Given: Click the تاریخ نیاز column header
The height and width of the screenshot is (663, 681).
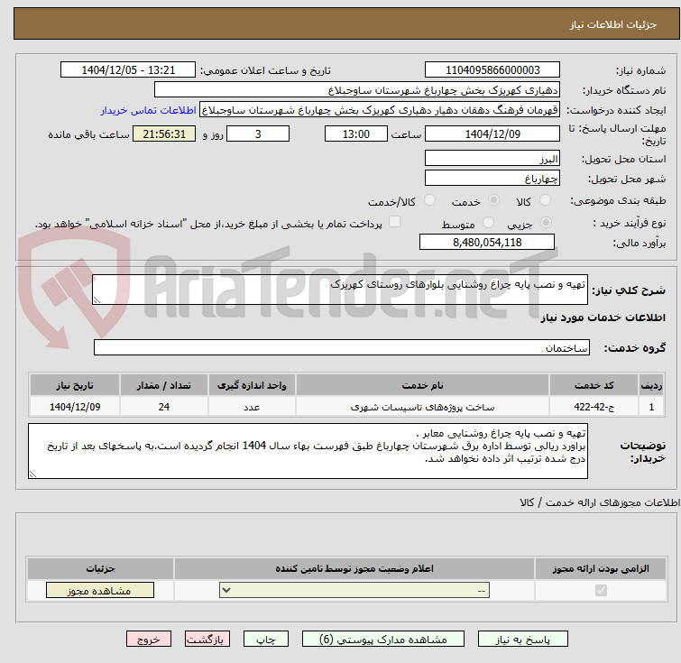Looking at the screenshot, I should point(75,385).
